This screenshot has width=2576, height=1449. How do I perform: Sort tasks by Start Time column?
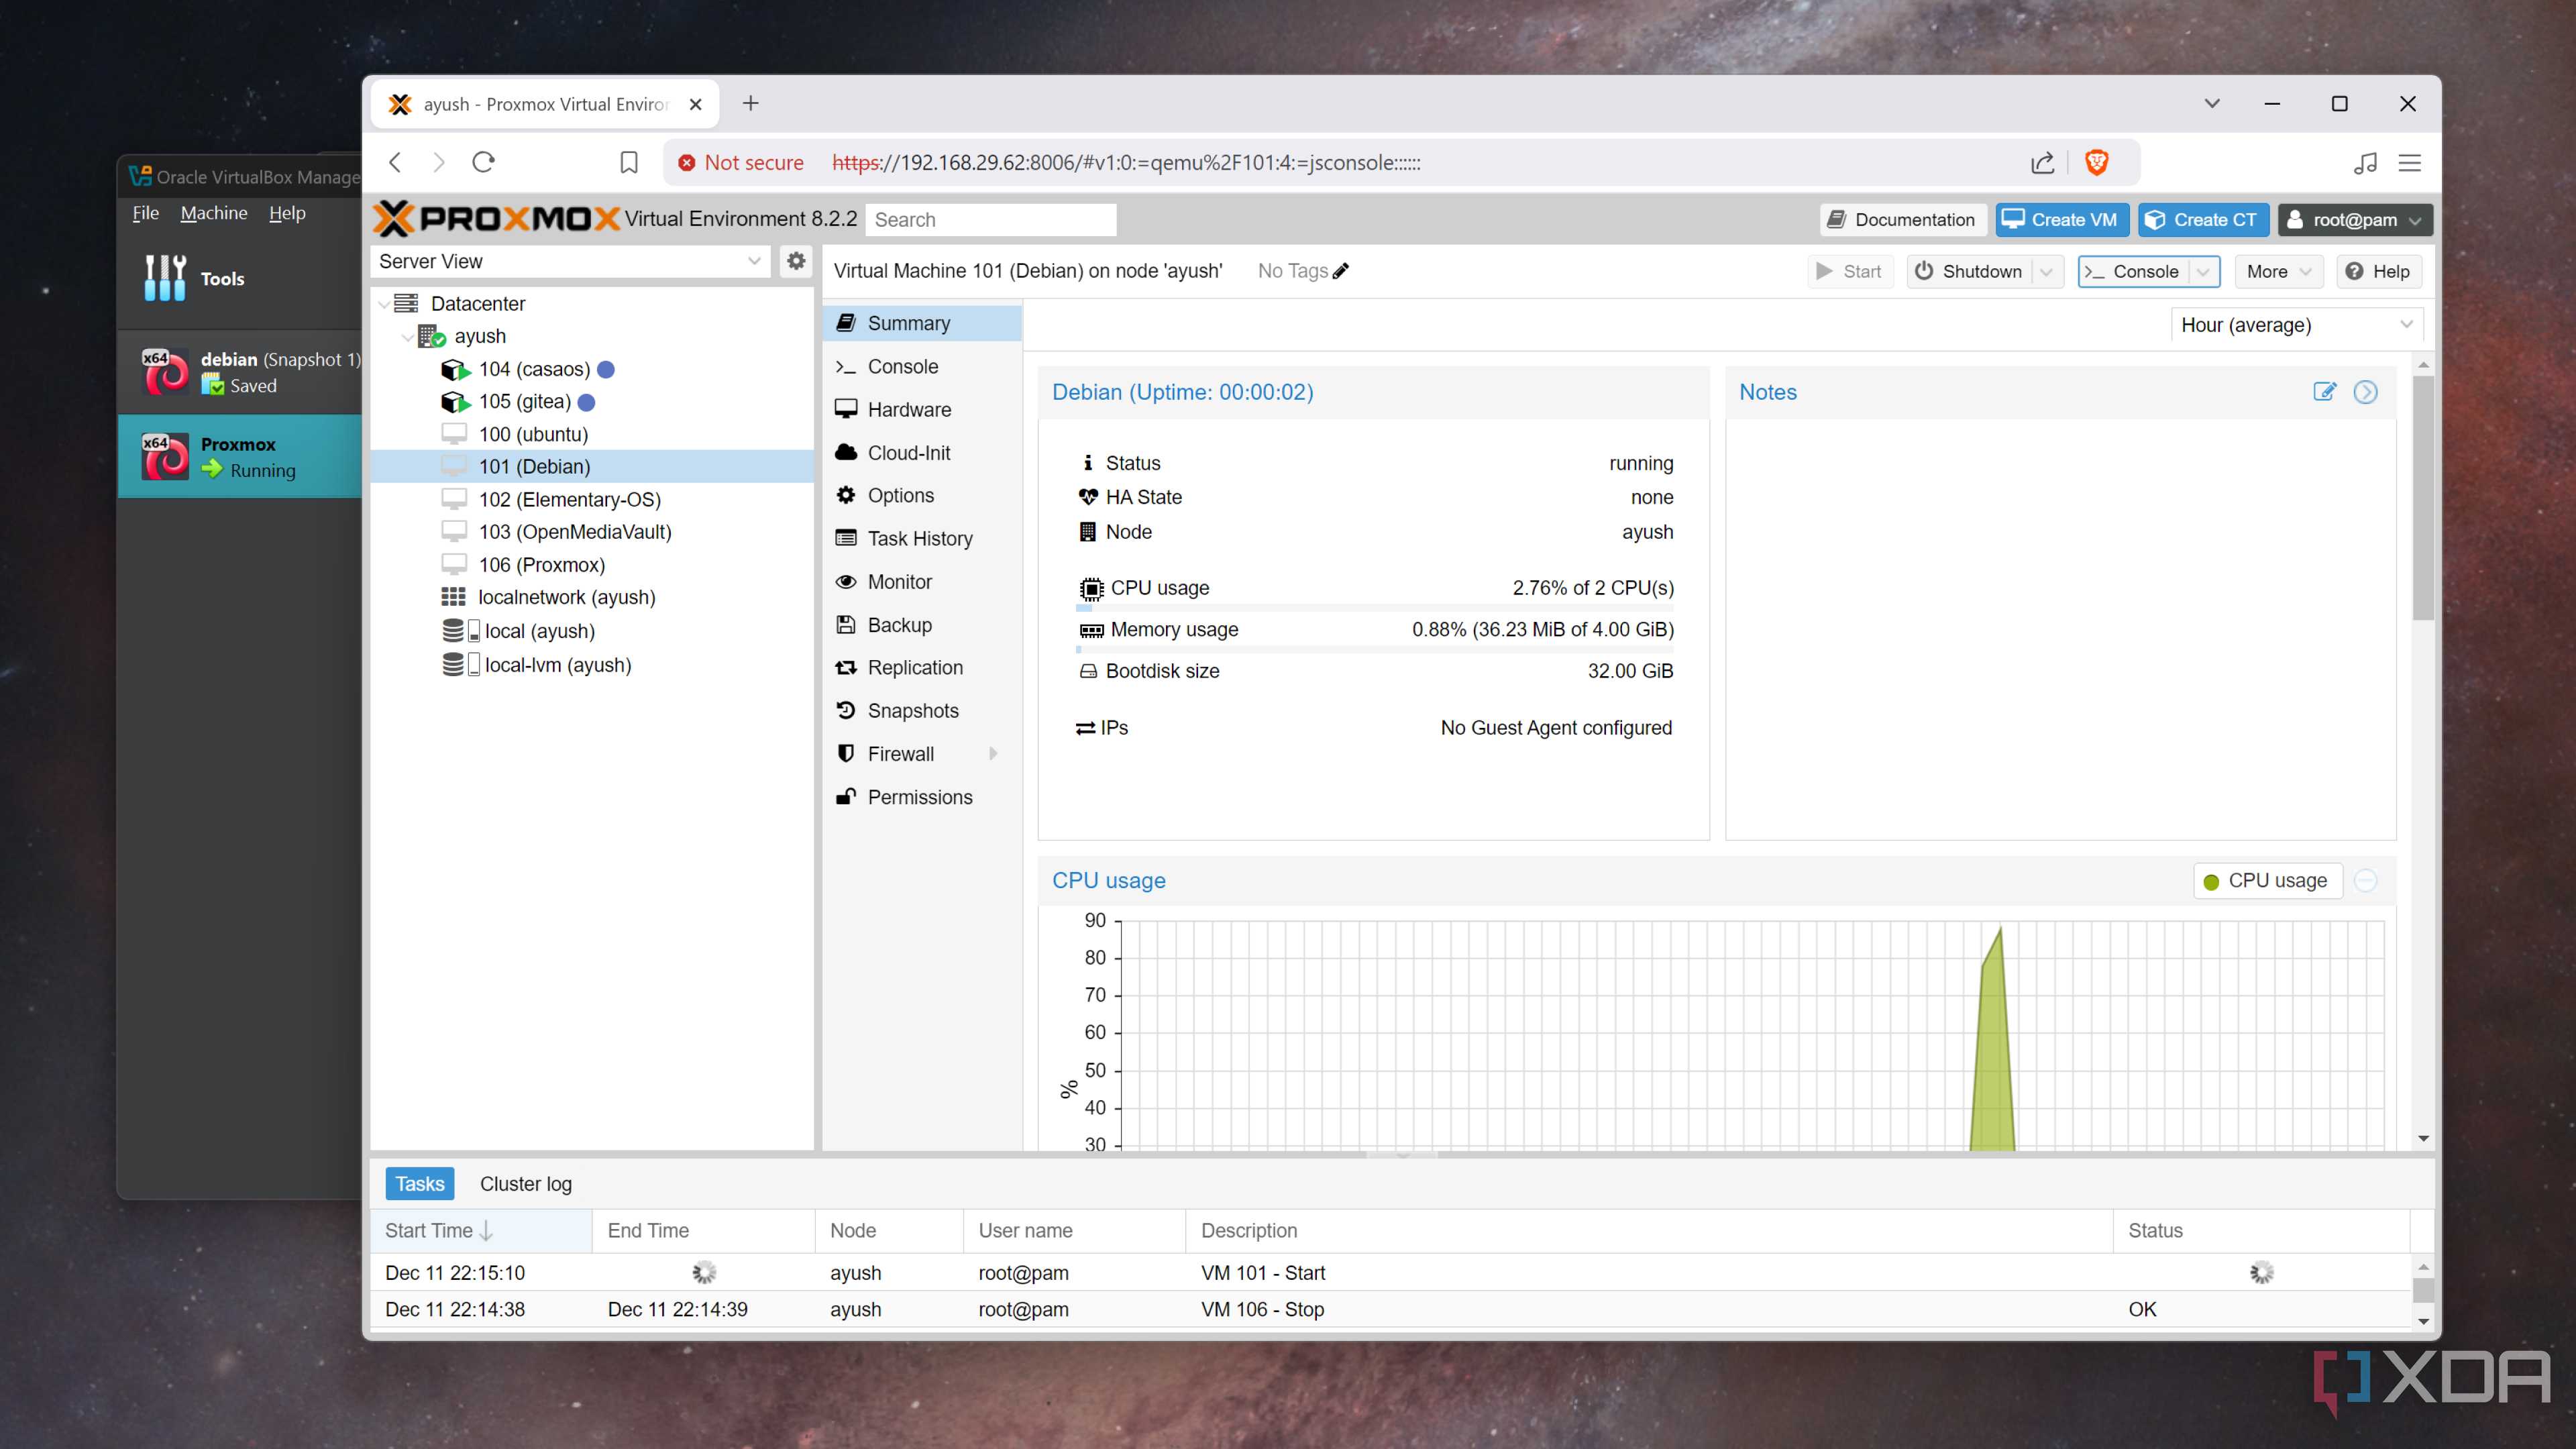(480, 1230)
